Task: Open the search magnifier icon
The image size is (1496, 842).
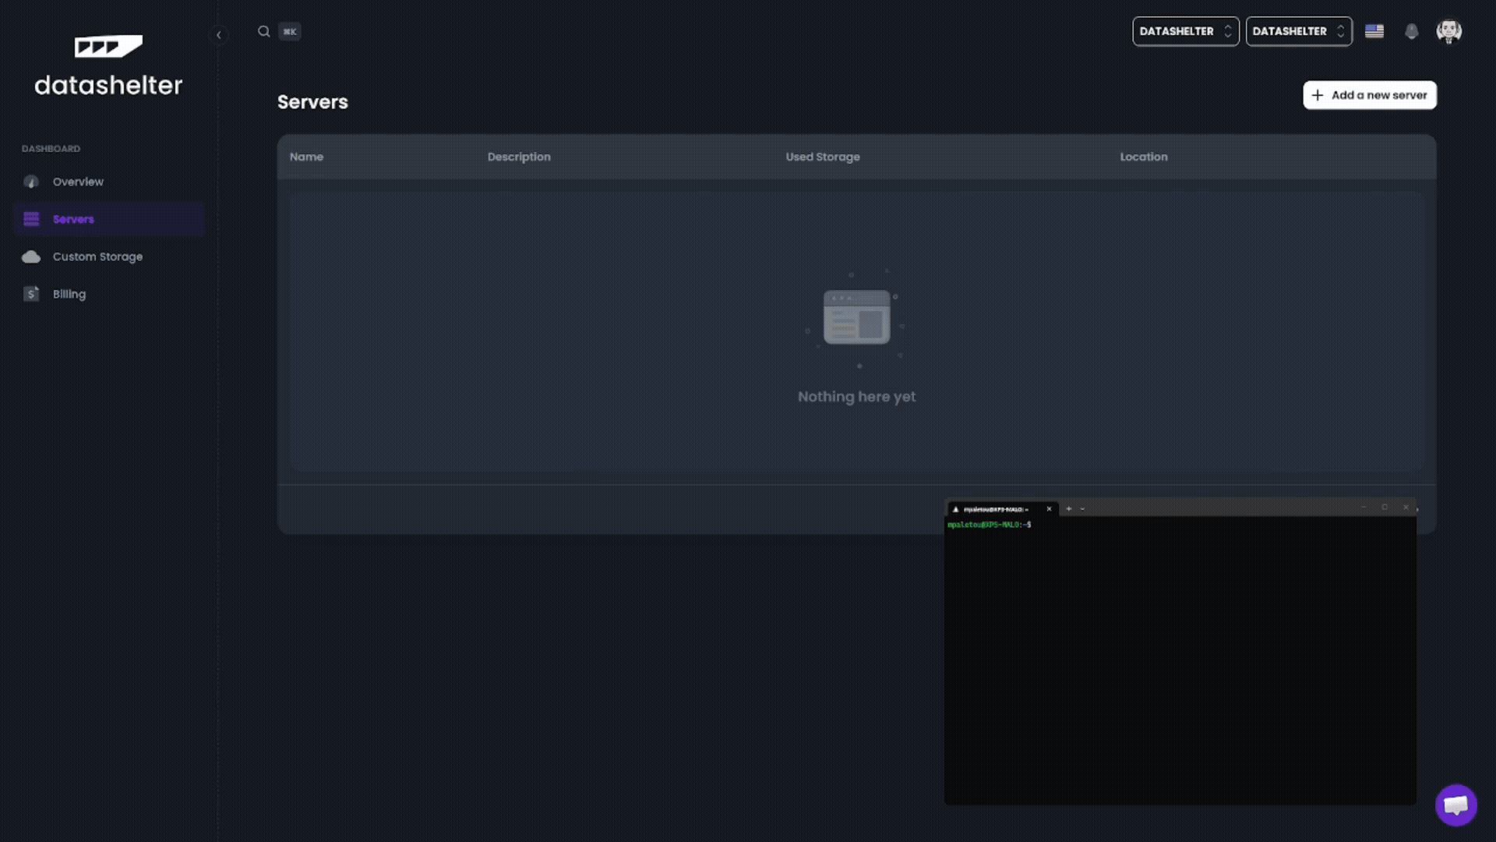Action: pyautogui.click(x=264, y=31)
